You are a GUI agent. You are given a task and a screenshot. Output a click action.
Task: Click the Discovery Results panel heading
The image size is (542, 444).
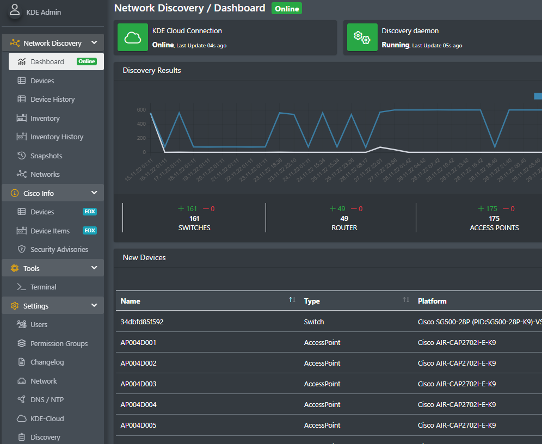pyautogui.click(x=152, y=71)
